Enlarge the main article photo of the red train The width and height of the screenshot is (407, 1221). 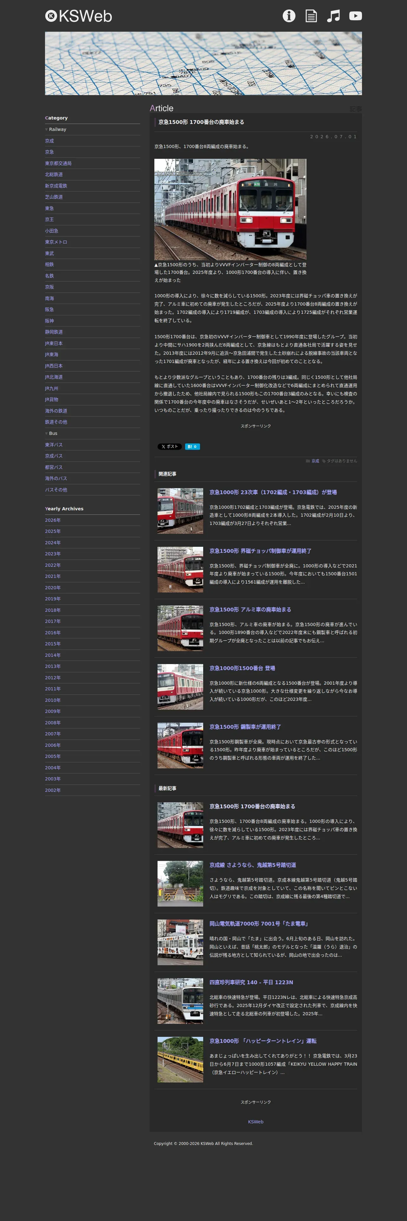pyautogui.click(x=230, y=209)
